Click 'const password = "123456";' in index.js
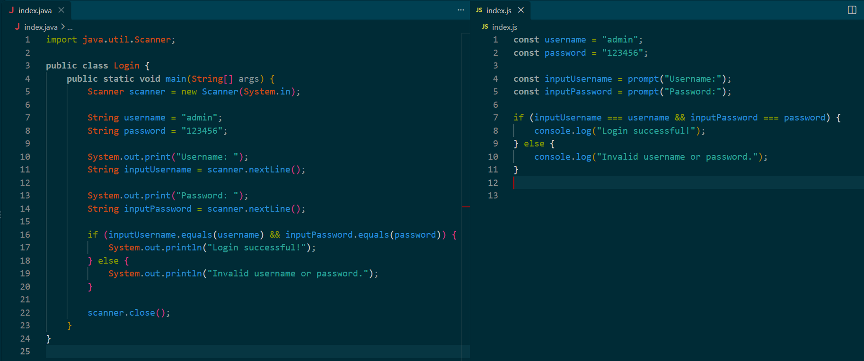 pyautogui.click(x=581, y=53)
